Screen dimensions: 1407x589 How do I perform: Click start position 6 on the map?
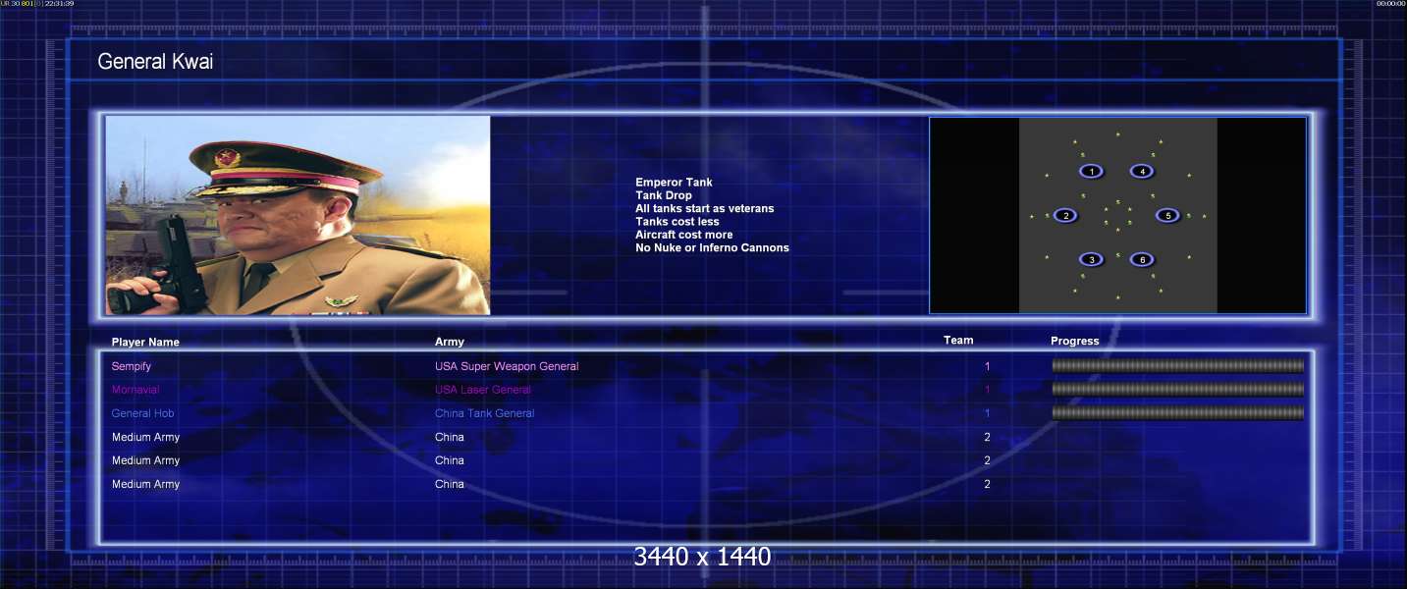pos(1142,259)
